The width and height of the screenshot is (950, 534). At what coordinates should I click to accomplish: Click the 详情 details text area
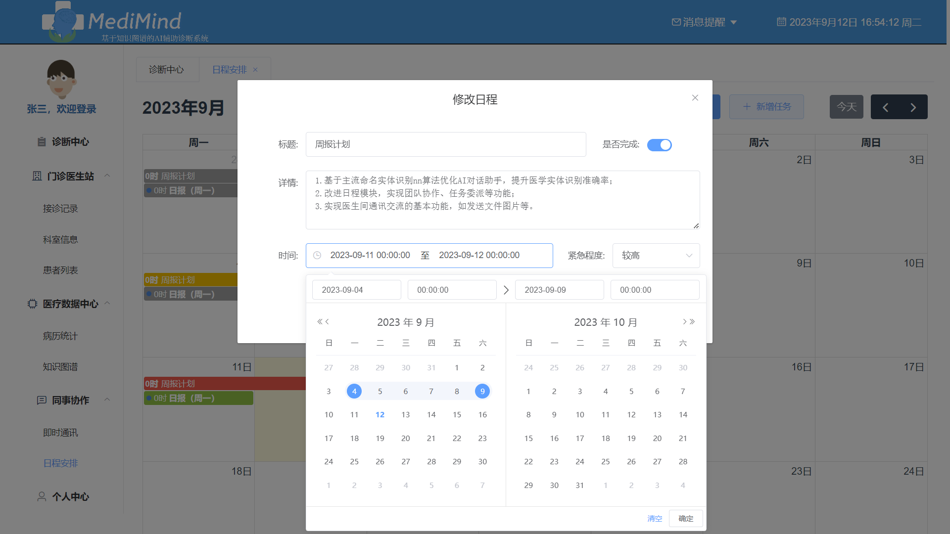point(503,200)
